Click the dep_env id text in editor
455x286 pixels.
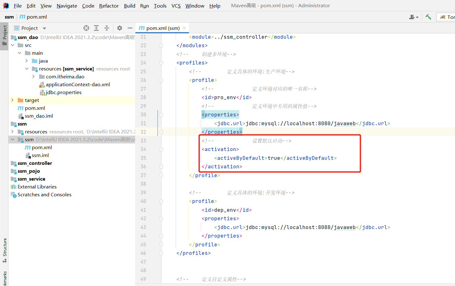pyautogui.click(x=225, y=210)
